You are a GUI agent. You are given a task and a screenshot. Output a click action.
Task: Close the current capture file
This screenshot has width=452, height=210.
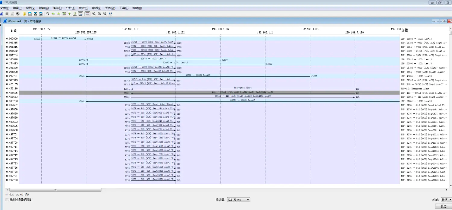click(x=35, y=14)
